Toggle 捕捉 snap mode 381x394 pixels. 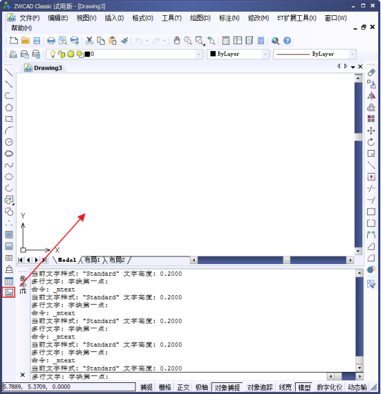(146, 387)
